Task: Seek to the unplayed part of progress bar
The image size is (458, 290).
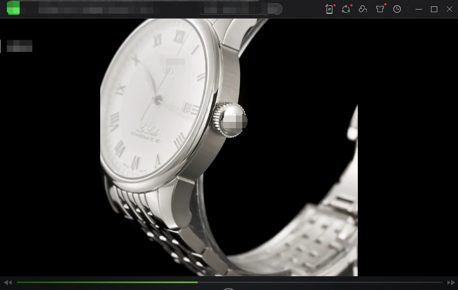Action: click(x=320, y=283)
